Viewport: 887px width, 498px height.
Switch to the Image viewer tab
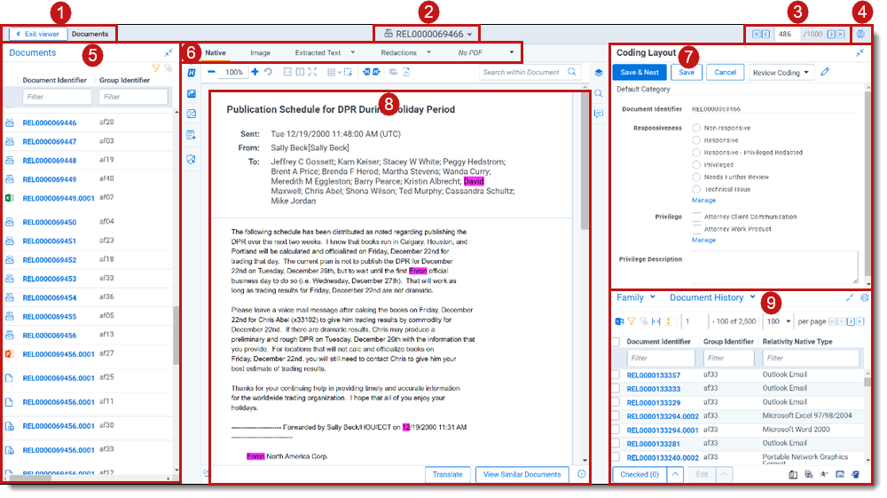[260, 52]
